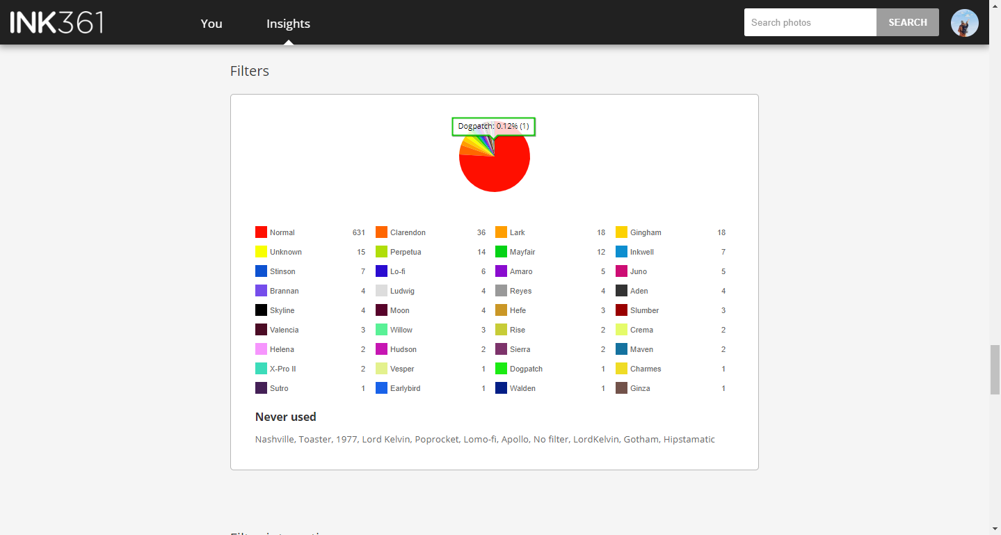
Task: Click the Hefe legend label
Action: tap(518, 310)
